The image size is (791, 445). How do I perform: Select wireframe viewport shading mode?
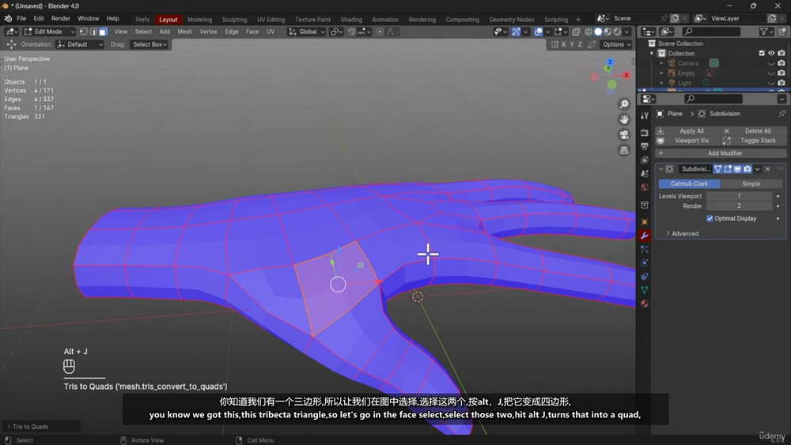589,32
